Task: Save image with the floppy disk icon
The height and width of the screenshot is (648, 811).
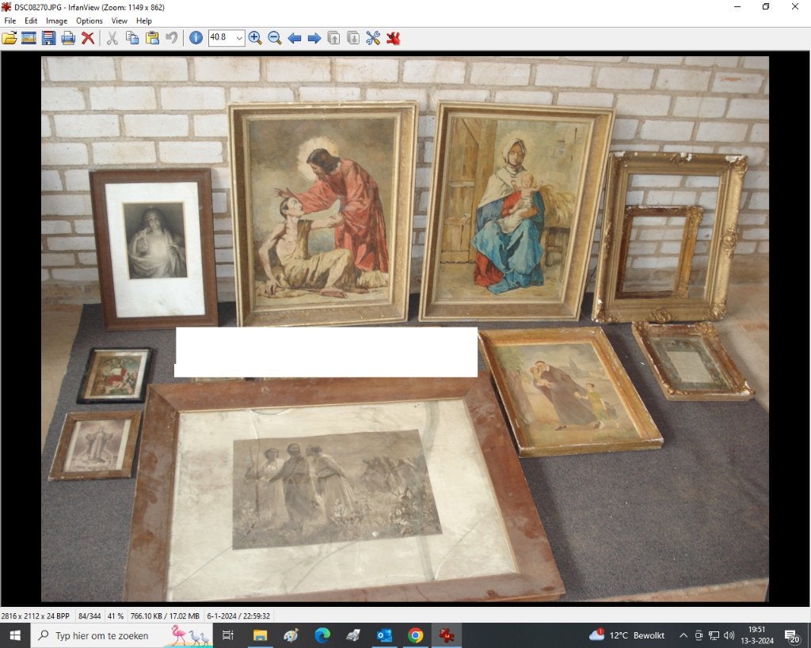Action: tap(48, 38)
